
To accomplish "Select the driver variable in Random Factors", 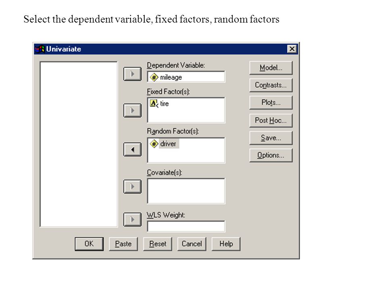I will coord(168,144).
